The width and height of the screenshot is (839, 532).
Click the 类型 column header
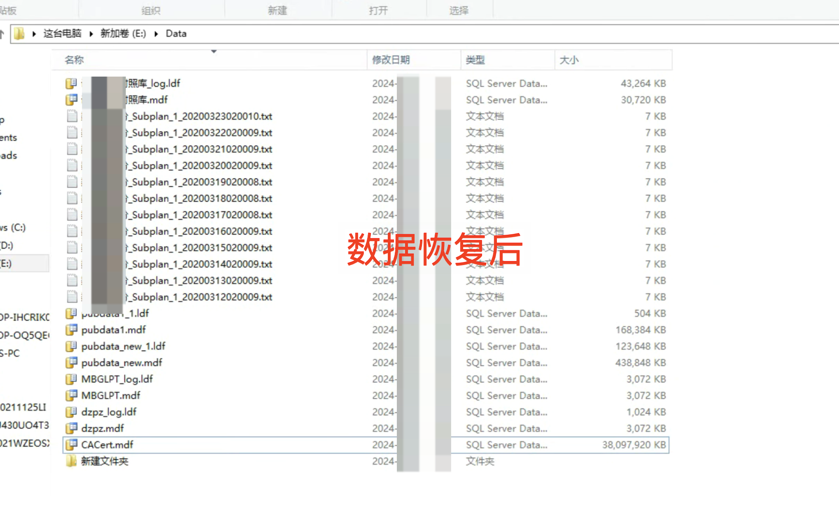point(475,60)
